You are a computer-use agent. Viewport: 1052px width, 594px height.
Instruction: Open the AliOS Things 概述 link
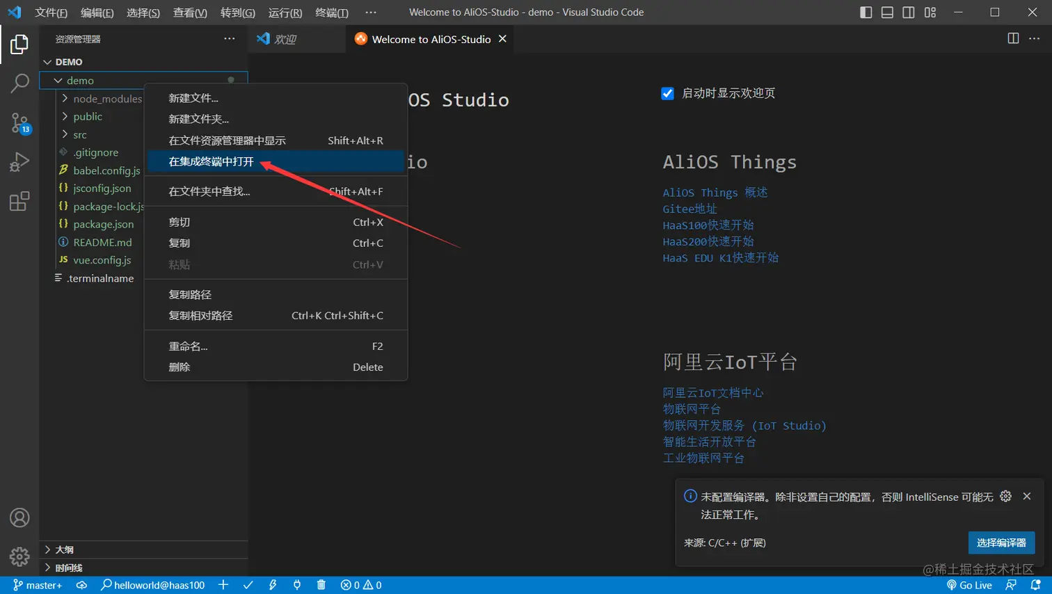(x=715, y=193)
